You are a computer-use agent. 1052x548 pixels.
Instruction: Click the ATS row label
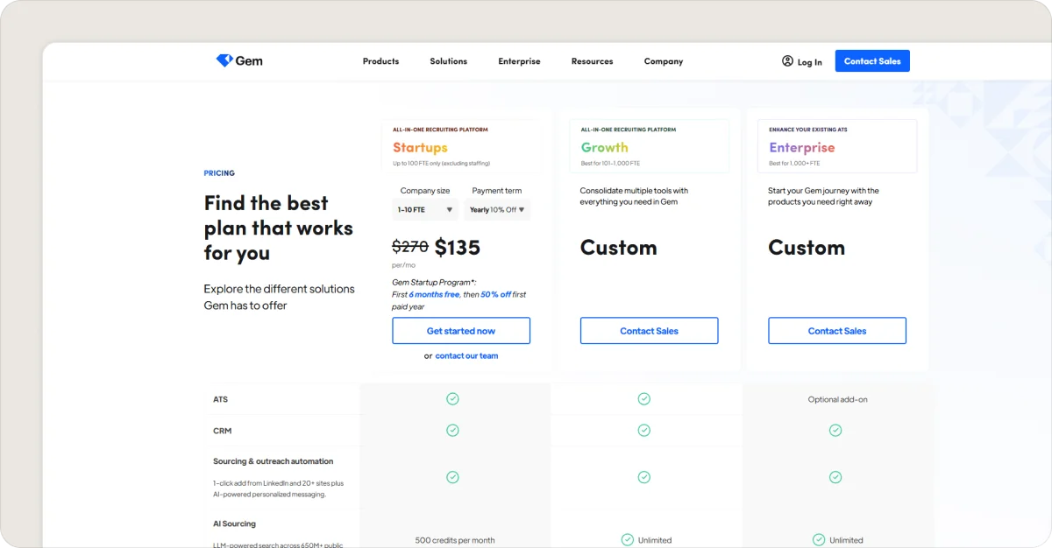point(220,399)
